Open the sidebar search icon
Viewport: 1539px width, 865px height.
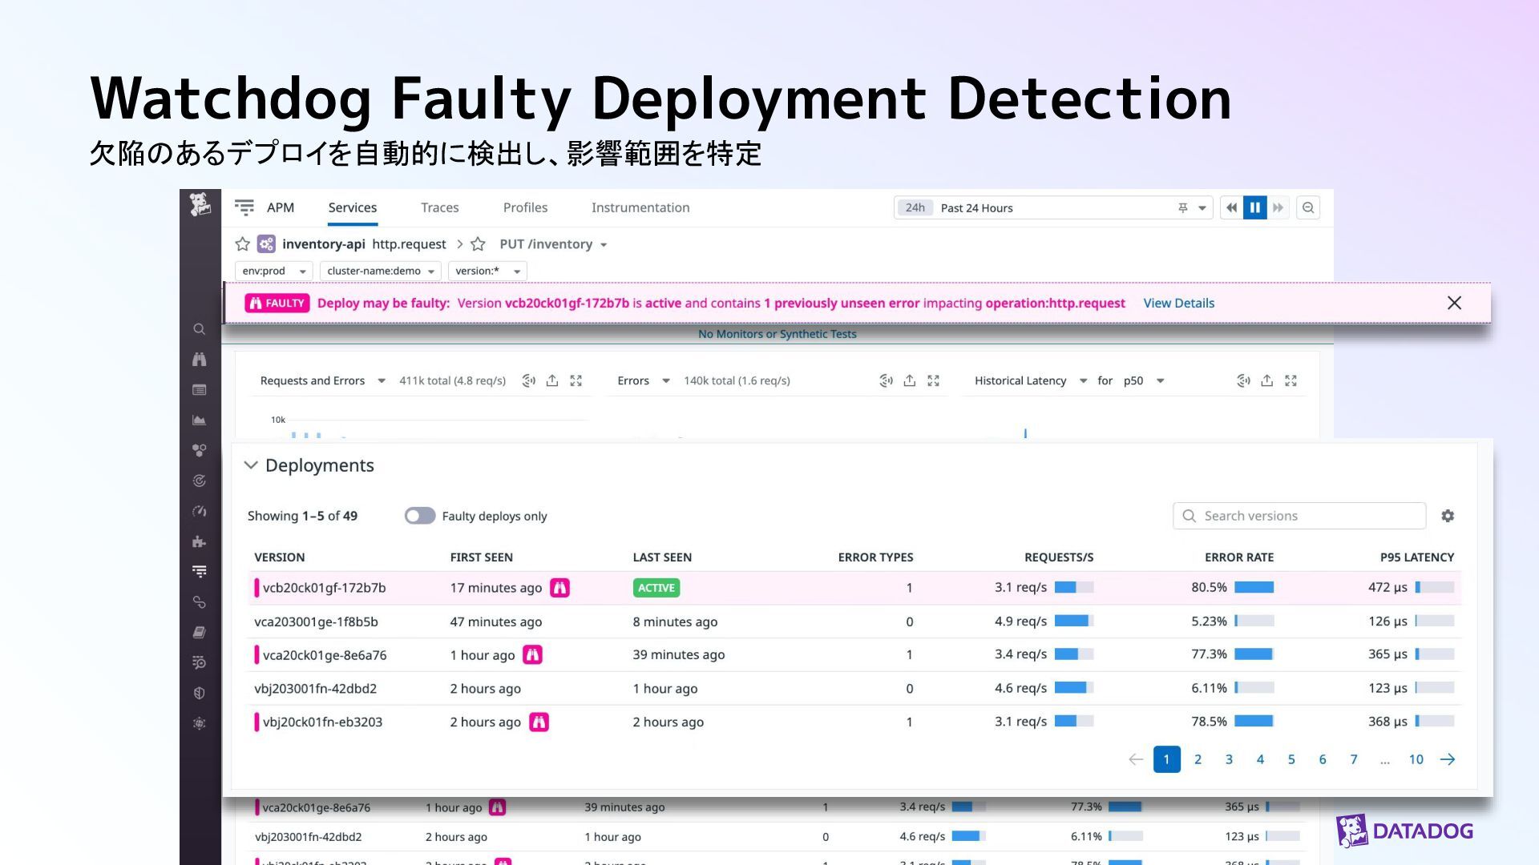click(x=199, y=329)
